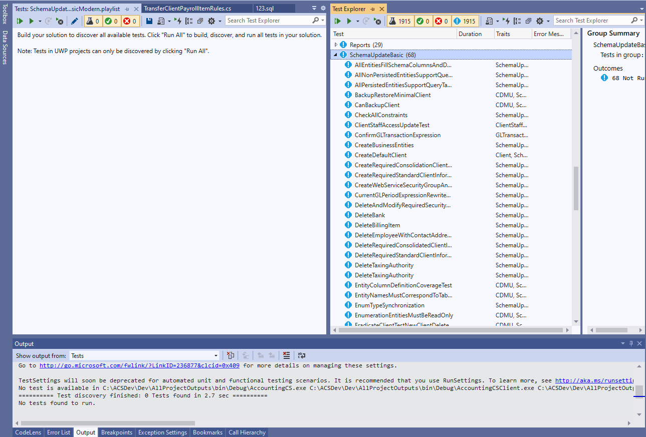
Task: Open the Data Sources side panel
Action: [5, 48]
